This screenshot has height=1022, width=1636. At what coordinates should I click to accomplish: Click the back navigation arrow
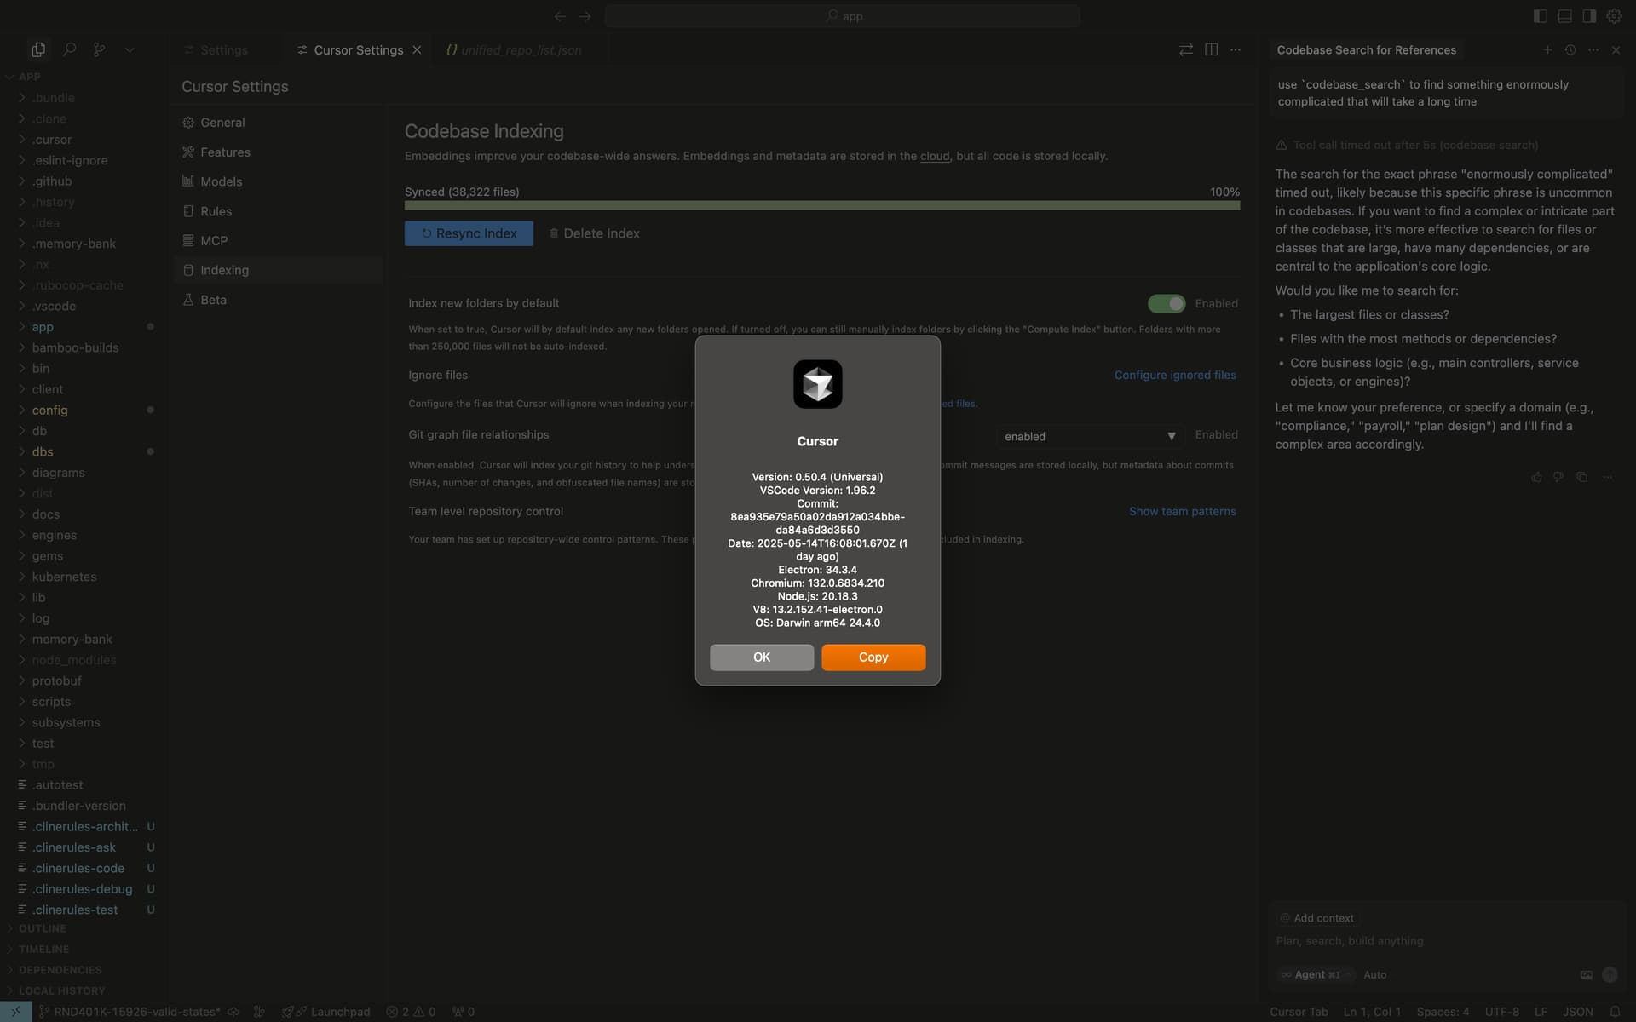click(x=560, y=16)
